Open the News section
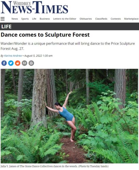This screenshot has width=139, height=170. click(x=15, y=19)
